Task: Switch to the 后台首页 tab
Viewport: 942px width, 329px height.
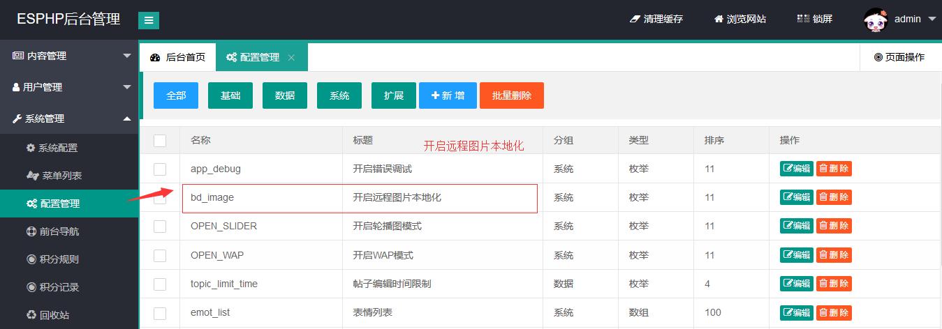Action: click(x=178, y=57)
